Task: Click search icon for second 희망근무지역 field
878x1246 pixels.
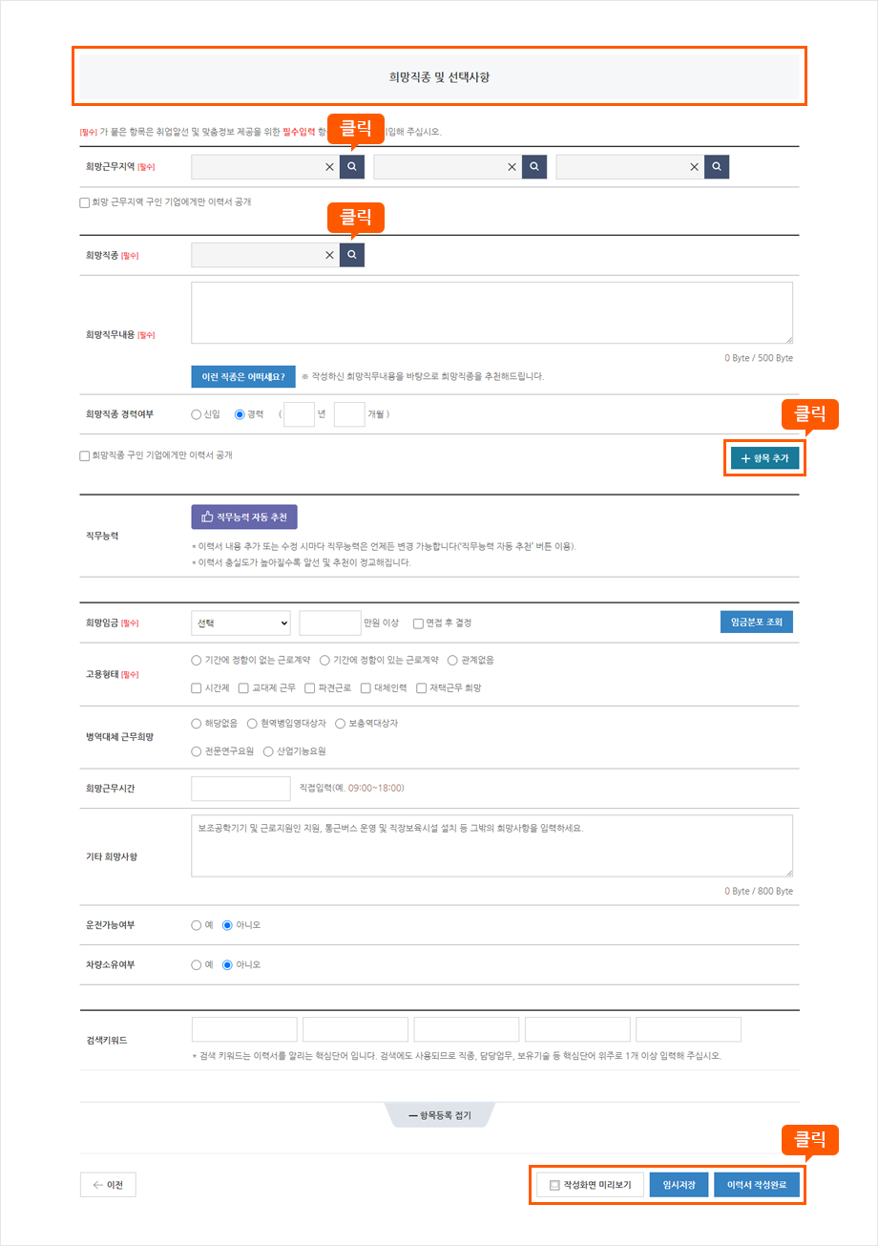Action: (x=534, y=167)
